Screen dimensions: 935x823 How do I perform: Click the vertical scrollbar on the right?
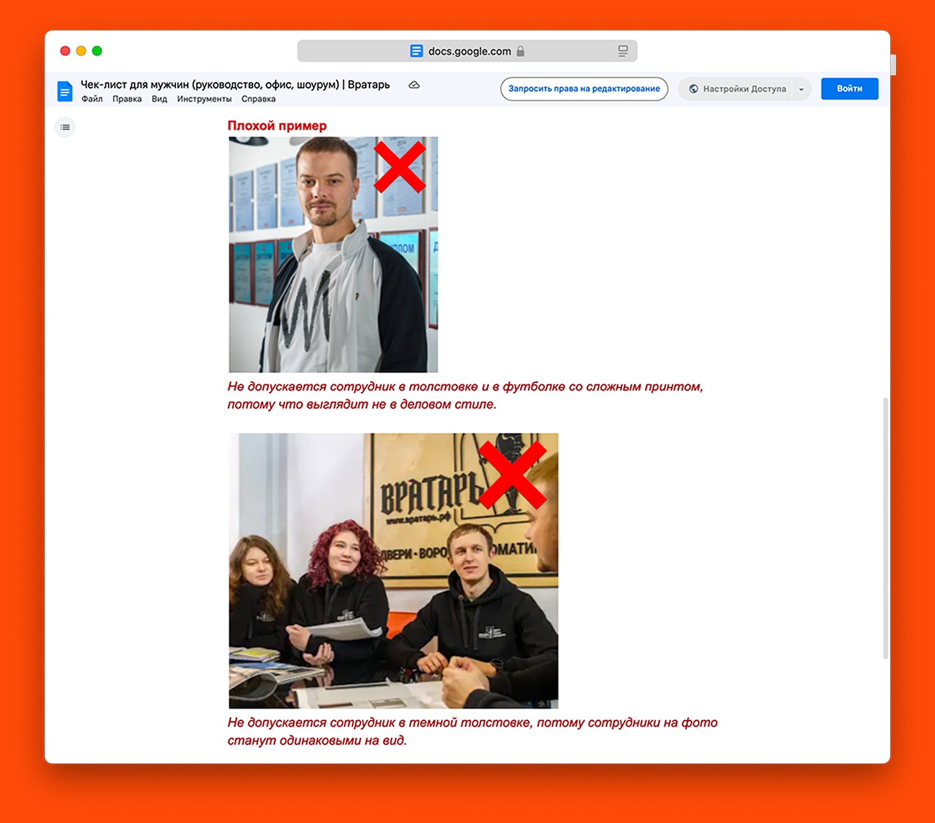pyautogui.click(x=885, y=529)
